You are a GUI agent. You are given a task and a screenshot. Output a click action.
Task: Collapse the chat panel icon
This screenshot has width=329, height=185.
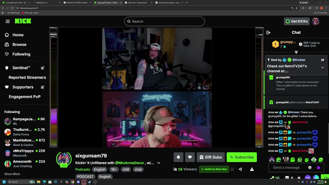pyautogui.click(x=268, y=32)
